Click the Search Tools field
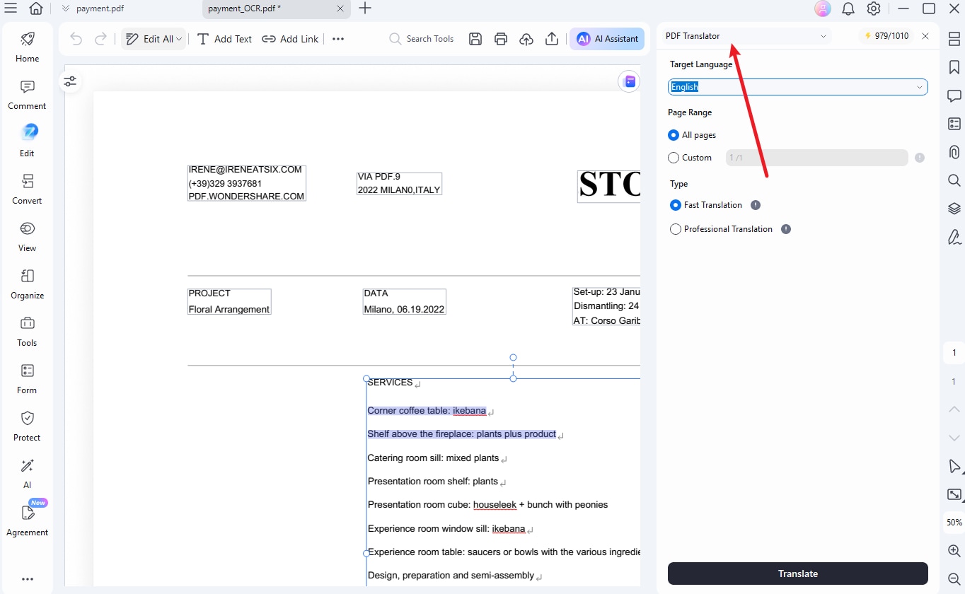This screenshot has height=594, width=965. pos(422,39)
